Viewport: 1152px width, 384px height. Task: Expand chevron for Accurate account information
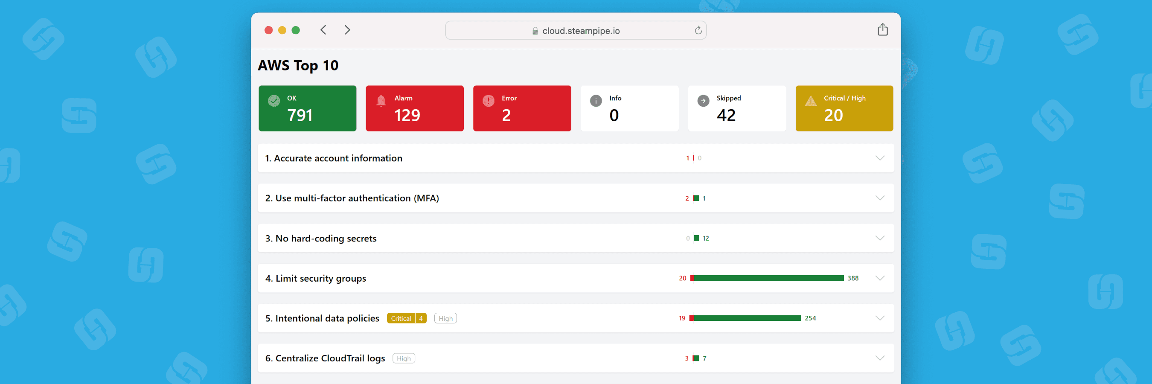tap(879, 158)
